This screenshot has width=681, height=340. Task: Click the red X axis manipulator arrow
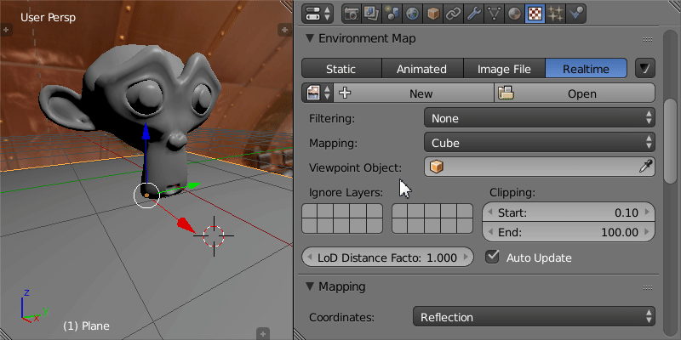point(185,224)
